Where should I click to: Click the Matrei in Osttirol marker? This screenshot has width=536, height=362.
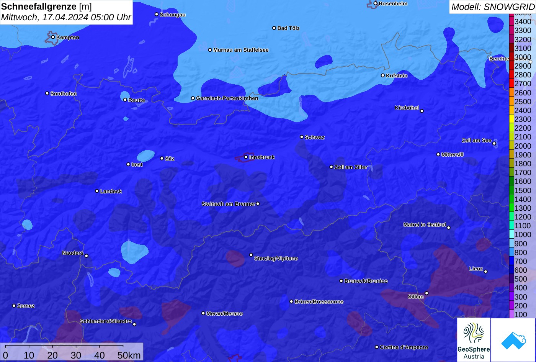pyautogui.click(x=449, y=228)
